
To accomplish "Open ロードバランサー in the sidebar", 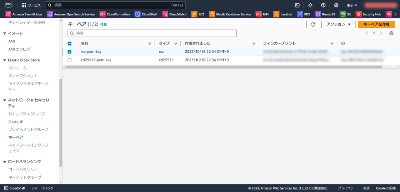I will (x=23, y=170).
